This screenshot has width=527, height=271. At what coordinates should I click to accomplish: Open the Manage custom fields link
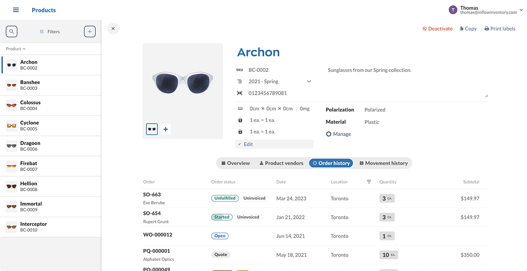point(338,134)
